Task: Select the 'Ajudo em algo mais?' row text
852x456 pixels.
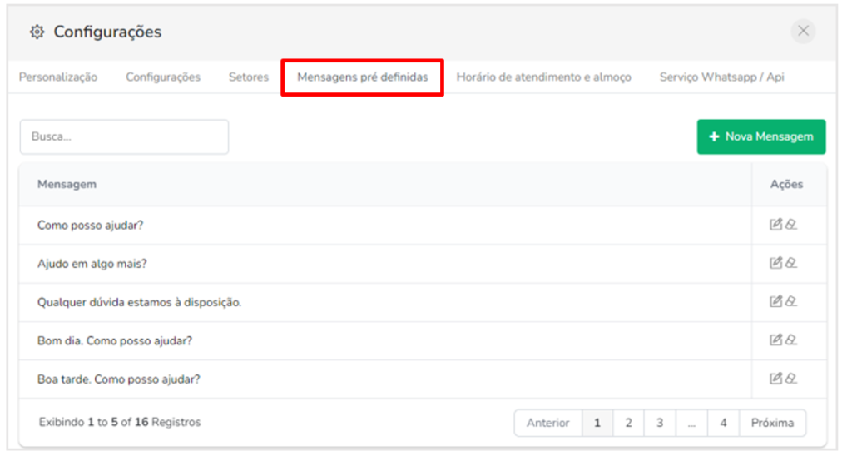Action: [x=92, y=264]
